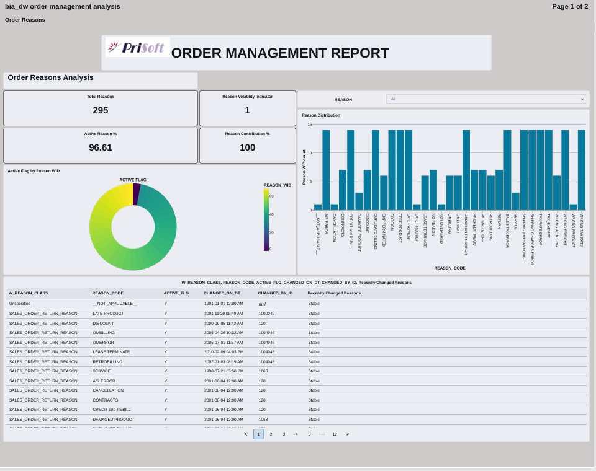Select the Total Reasons KPI card
Viewport: 596px width, 471px height.
[101, 108]
